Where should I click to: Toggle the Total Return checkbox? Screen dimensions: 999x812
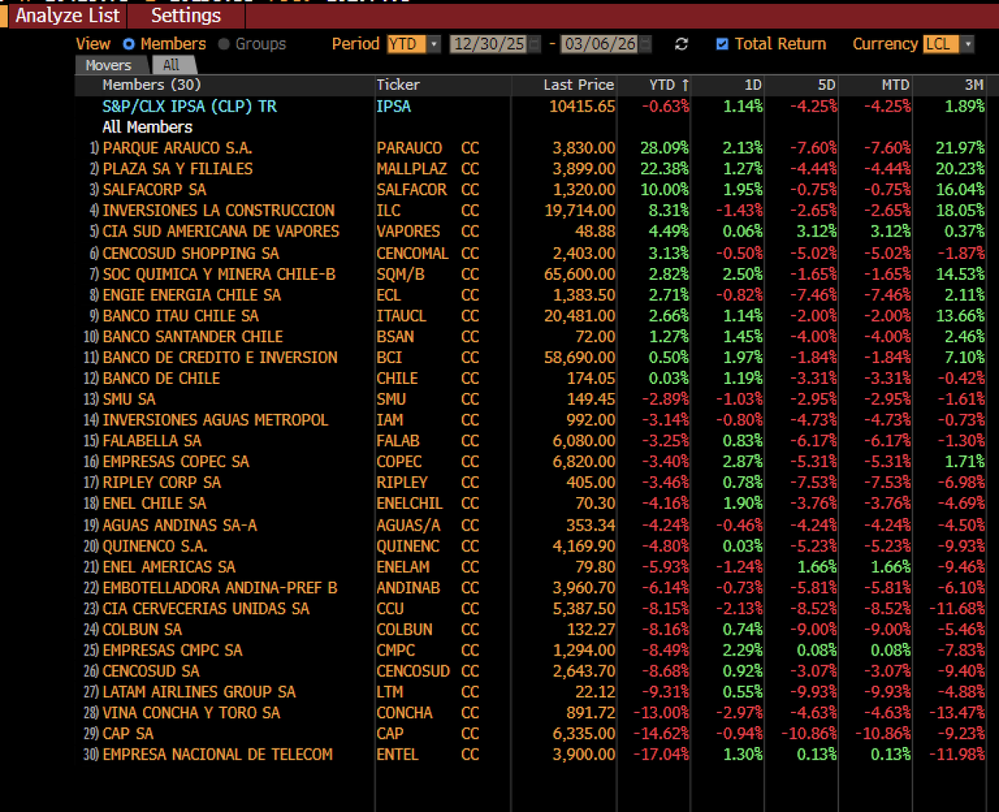(722, 44)
